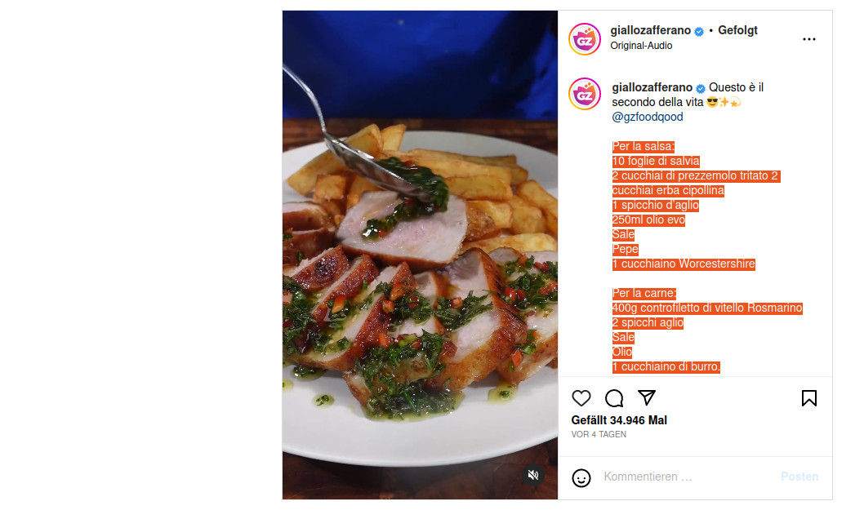Open giallozafferano username in the caption
The image size is (864, 510).
(x=652, y=87)
